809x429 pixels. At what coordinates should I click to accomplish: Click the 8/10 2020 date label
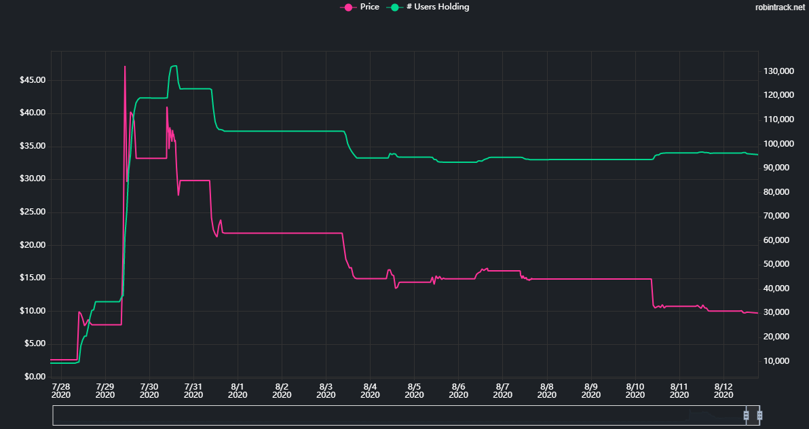pos(635,391)
